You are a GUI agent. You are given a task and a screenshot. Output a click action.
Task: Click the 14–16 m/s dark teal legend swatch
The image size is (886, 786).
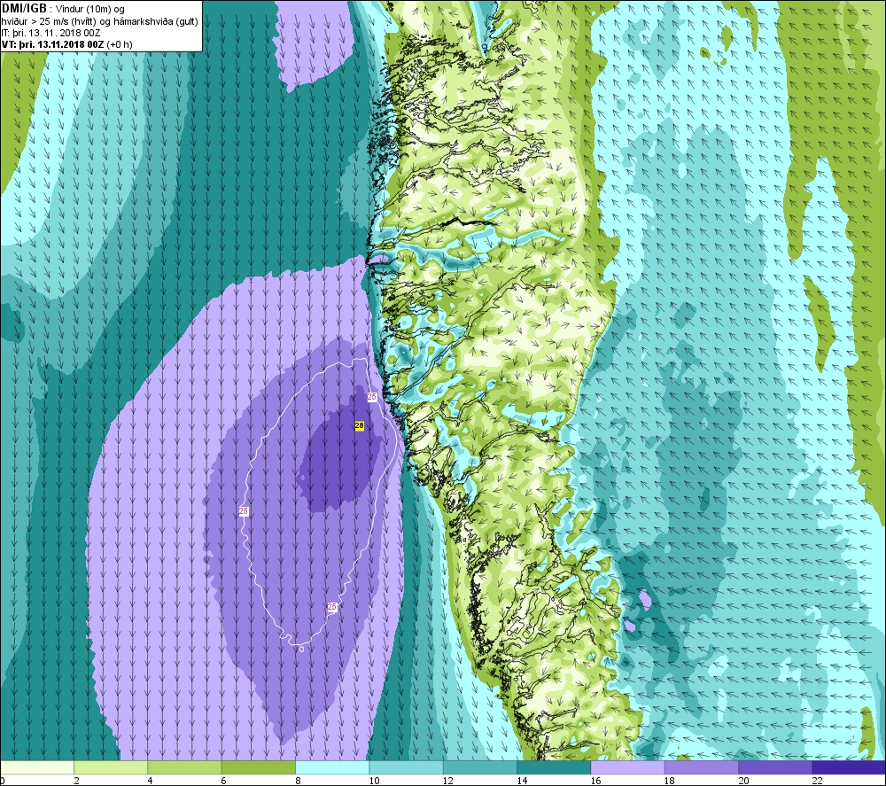[x=554, y=767]
